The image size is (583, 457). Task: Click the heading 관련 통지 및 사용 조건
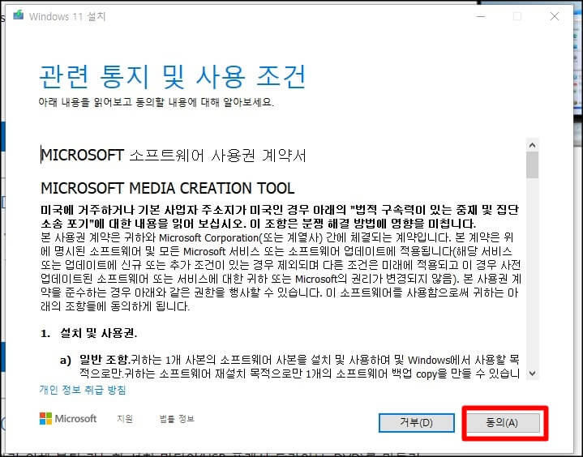tap(172, 76)
